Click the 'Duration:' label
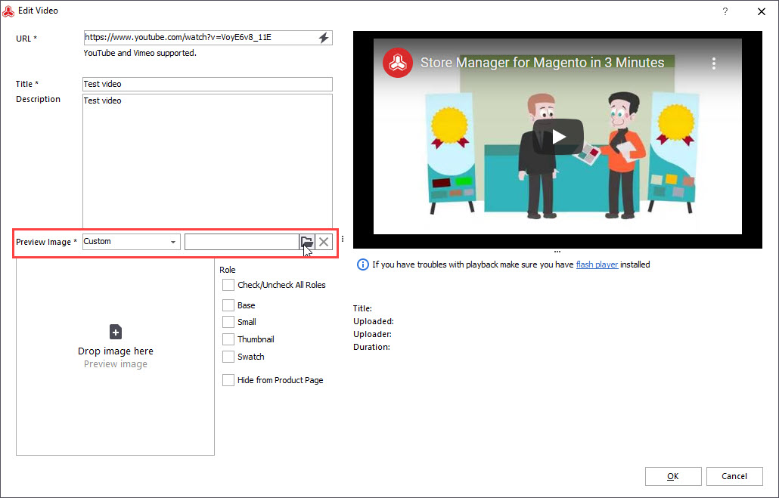 coord(371,347)
